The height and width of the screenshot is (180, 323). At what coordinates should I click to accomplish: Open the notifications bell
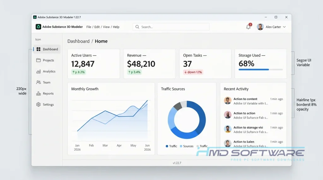point(249,27)
